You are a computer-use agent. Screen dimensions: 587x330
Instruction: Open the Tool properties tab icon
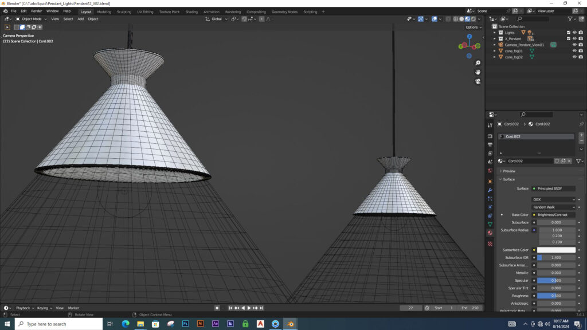click(490, 125)
